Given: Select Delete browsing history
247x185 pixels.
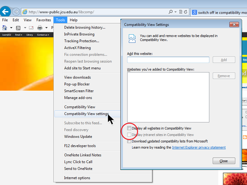Looking at the screenshot, I should point(85,27).
